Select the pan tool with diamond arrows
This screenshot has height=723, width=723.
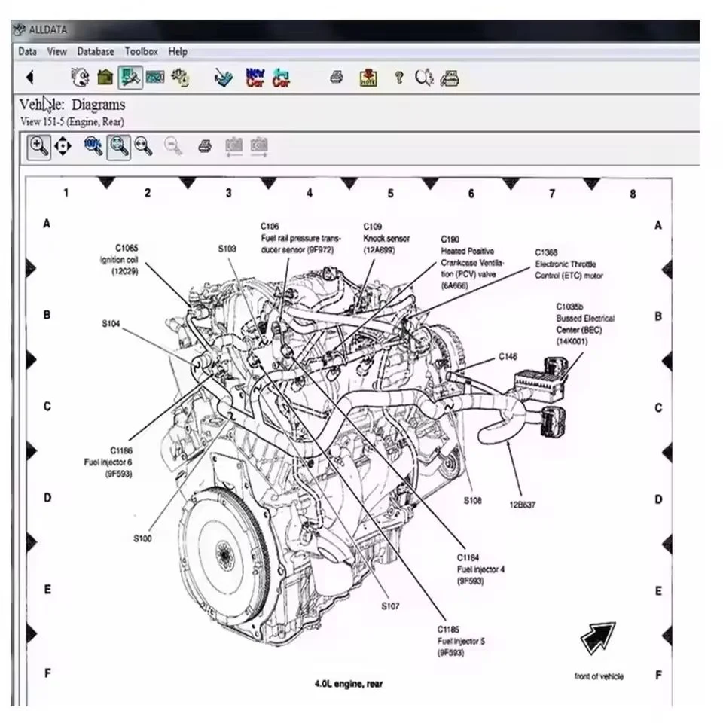click(x=63, y=146)
